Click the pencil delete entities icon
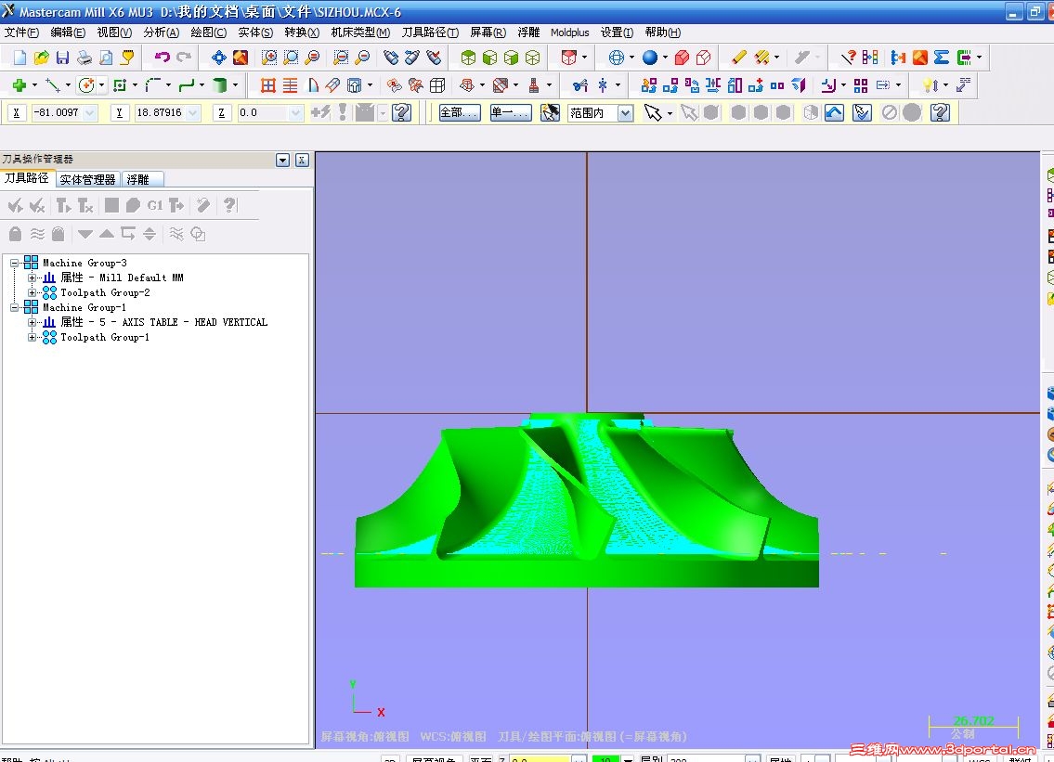The height and width of the screenshot is (762, 1054). (x=739, y=58)
